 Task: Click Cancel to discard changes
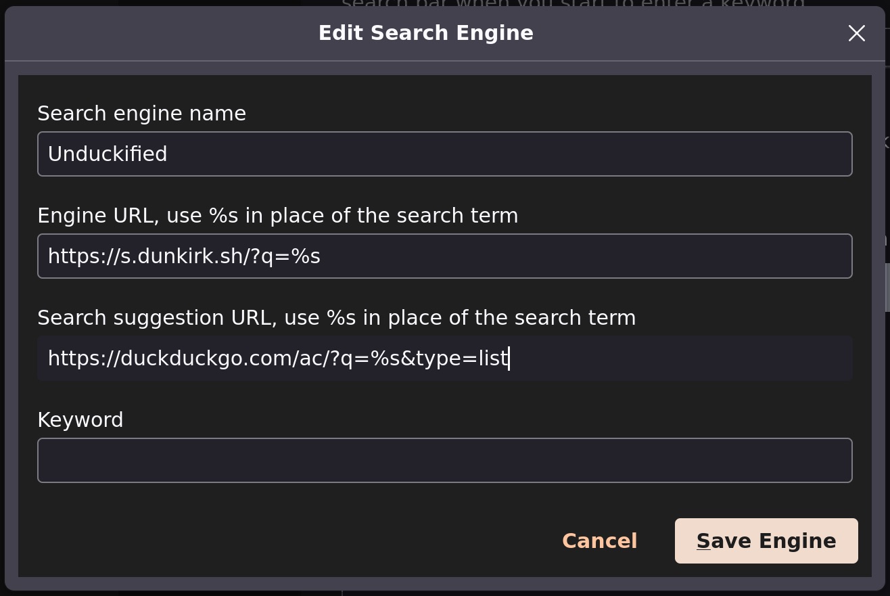point(599,541)
